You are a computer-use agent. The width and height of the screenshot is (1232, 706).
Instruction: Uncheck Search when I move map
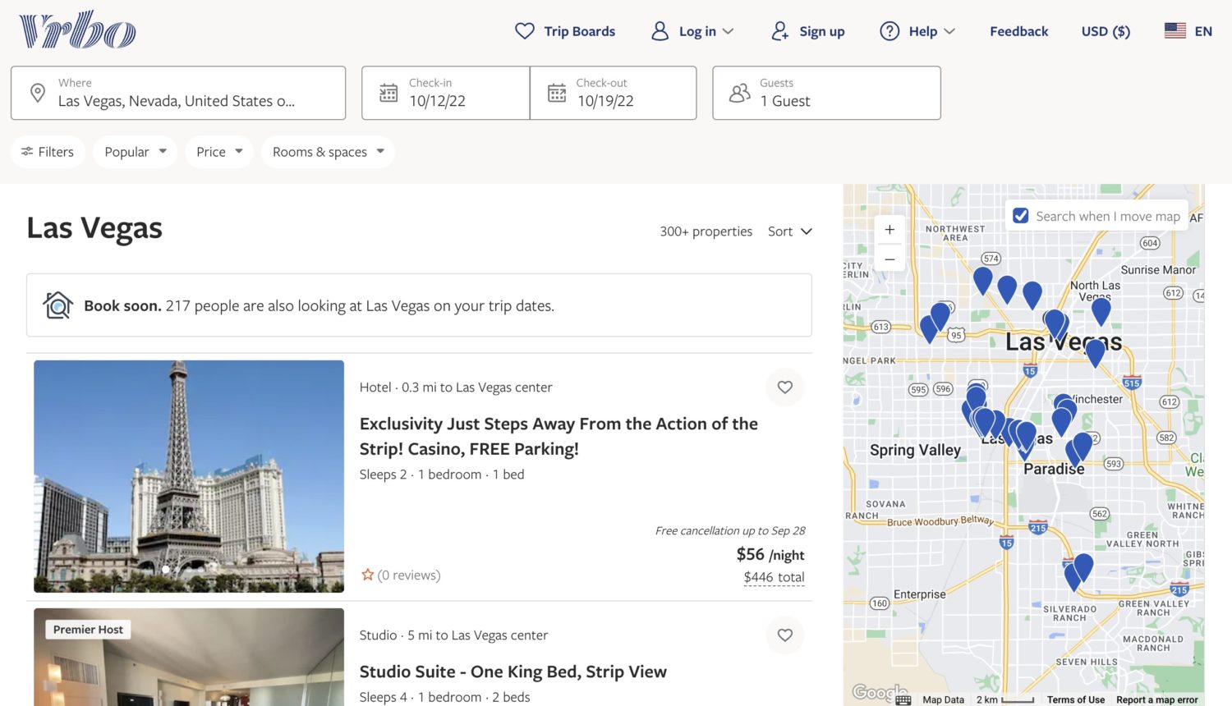(x=1021, y=215)
